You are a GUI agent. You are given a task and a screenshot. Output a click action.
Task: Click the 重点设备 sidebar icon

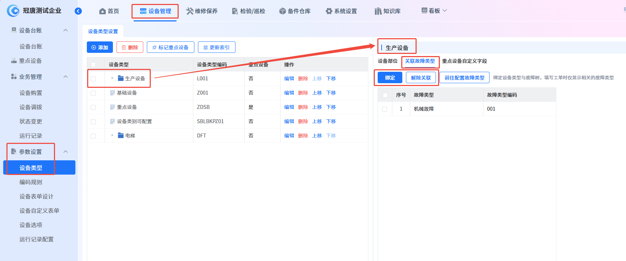(x=14, y=61)
